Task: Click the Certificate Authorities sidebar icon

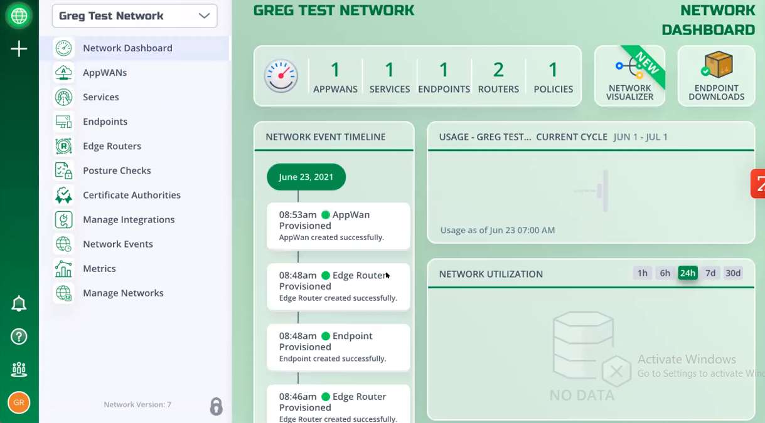Action: [63, 194]
